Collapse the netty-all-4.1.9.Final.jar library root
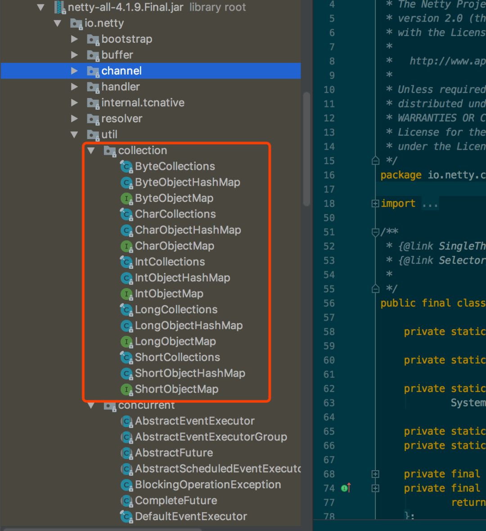 coord(40,7)
